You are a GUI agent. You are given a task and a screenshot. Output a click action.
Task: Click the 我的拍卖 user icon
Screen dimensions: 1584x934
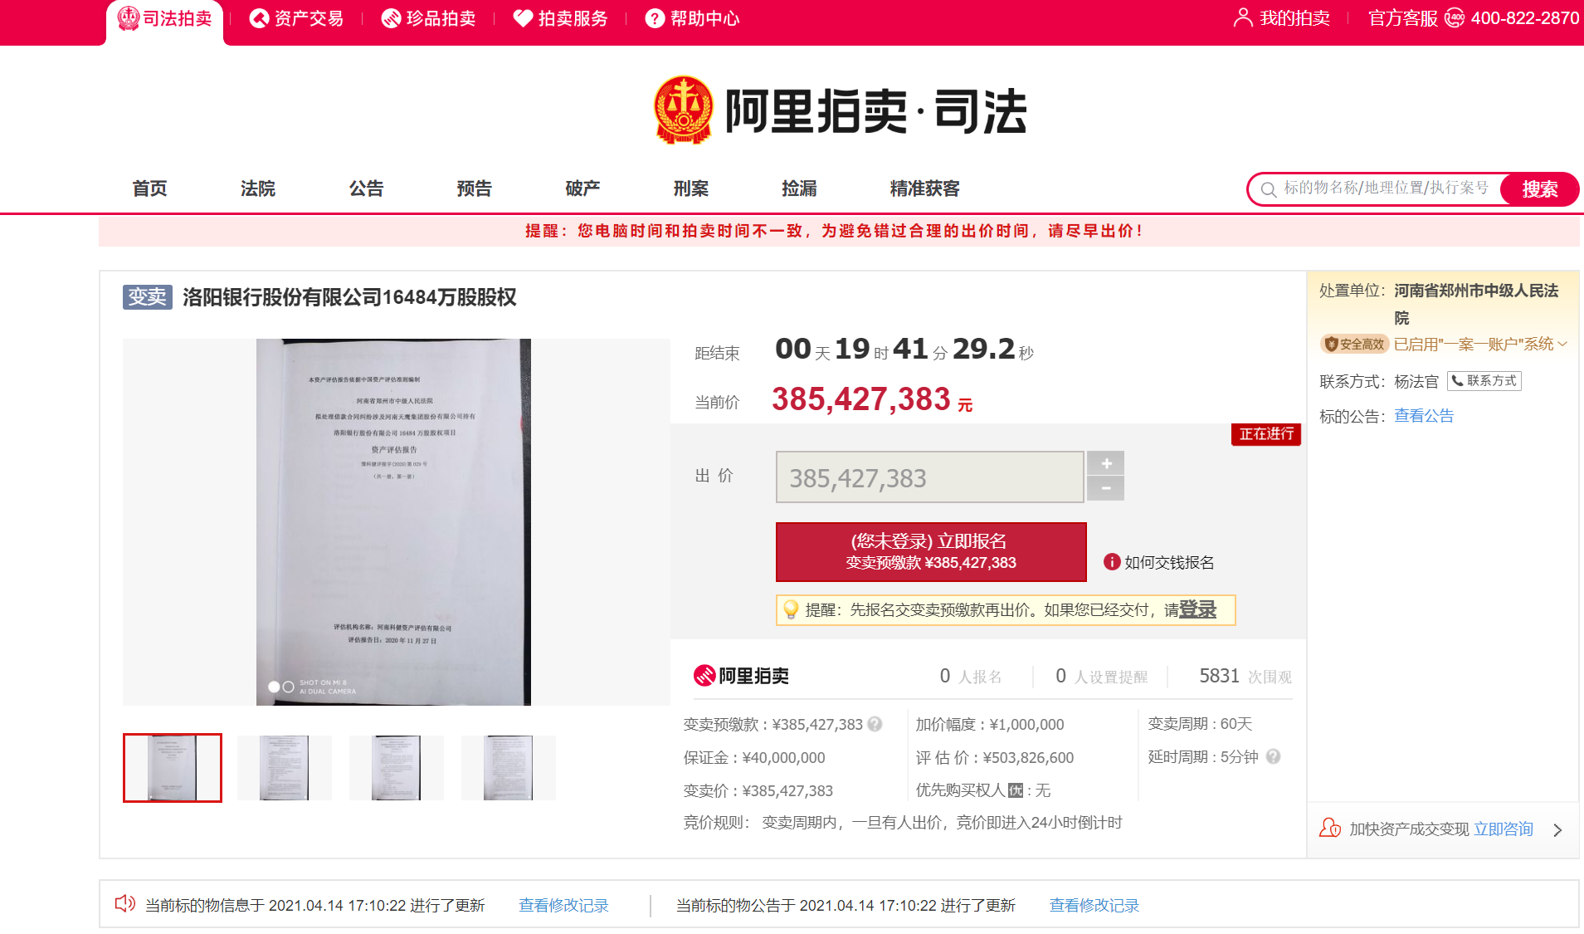pyautogui.click(x=1243, y=17)
